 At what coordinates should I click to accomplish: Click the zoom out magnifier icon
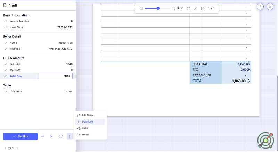[141, 8]
